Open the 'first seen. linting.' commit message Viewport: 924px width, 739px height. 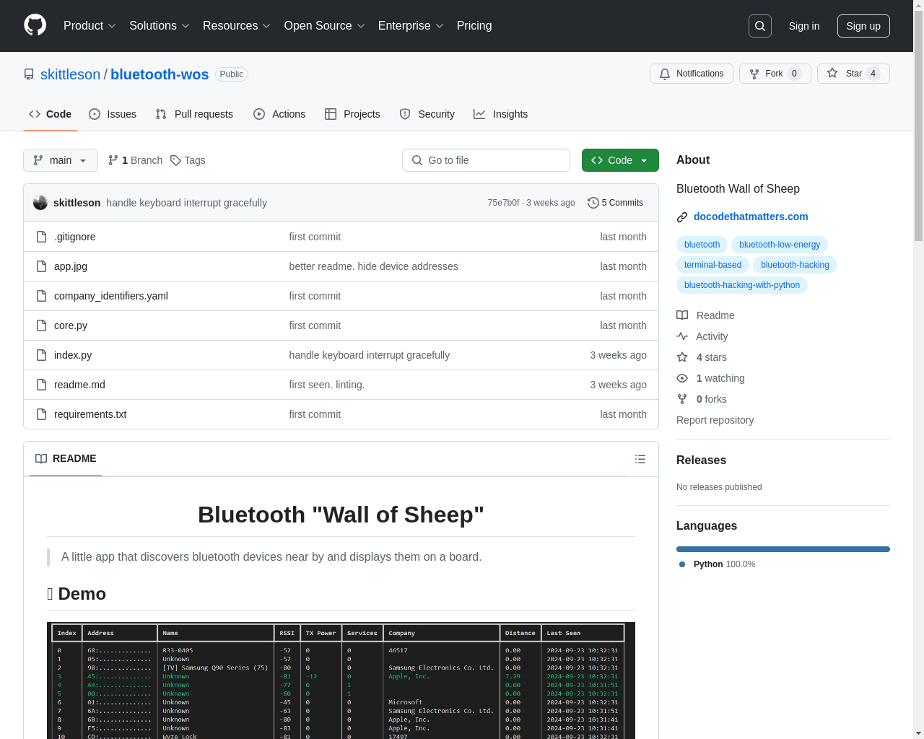[x=326, y=385]
